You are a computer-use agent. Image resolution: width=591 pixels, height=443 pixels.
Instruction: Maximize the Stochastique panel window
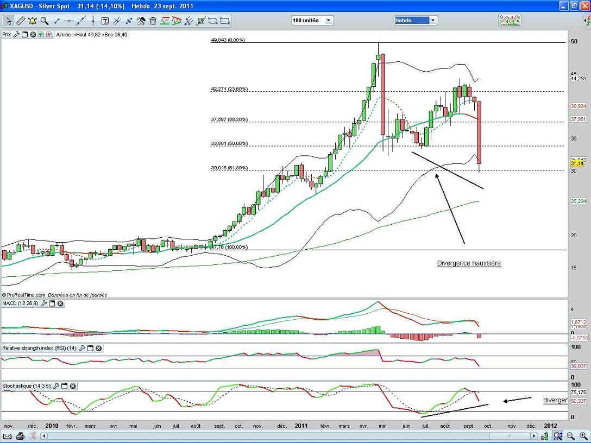[64, 386]
